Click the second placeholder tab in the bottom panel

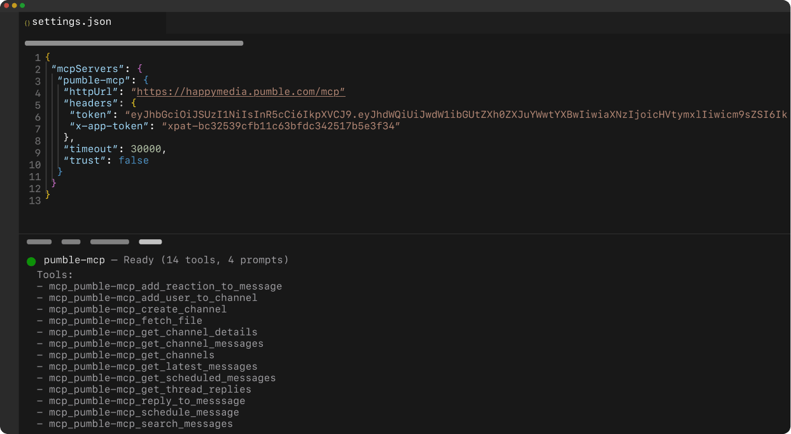71,242
